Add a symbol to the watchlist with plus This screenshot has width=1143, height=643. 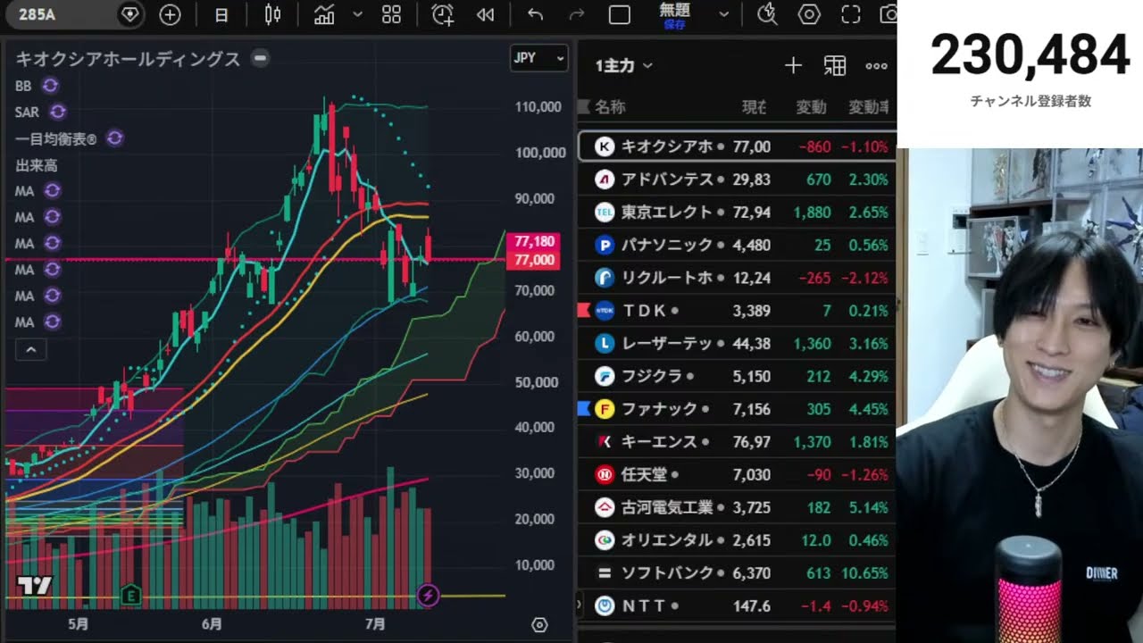(793, 65)
